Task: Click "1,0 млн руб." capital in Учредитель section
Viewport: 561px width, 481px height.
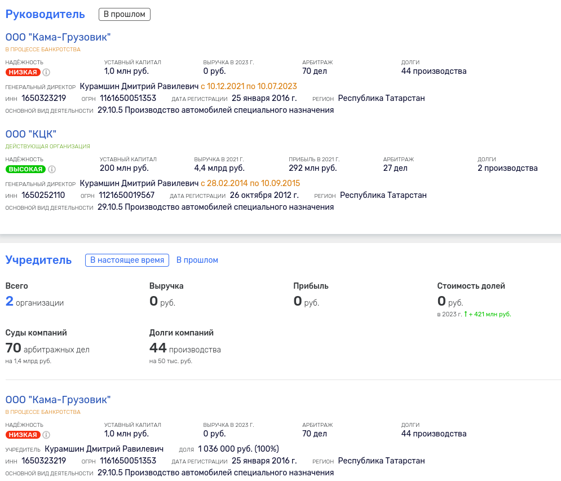Action: pyautogui.click(x=126, y=434)
